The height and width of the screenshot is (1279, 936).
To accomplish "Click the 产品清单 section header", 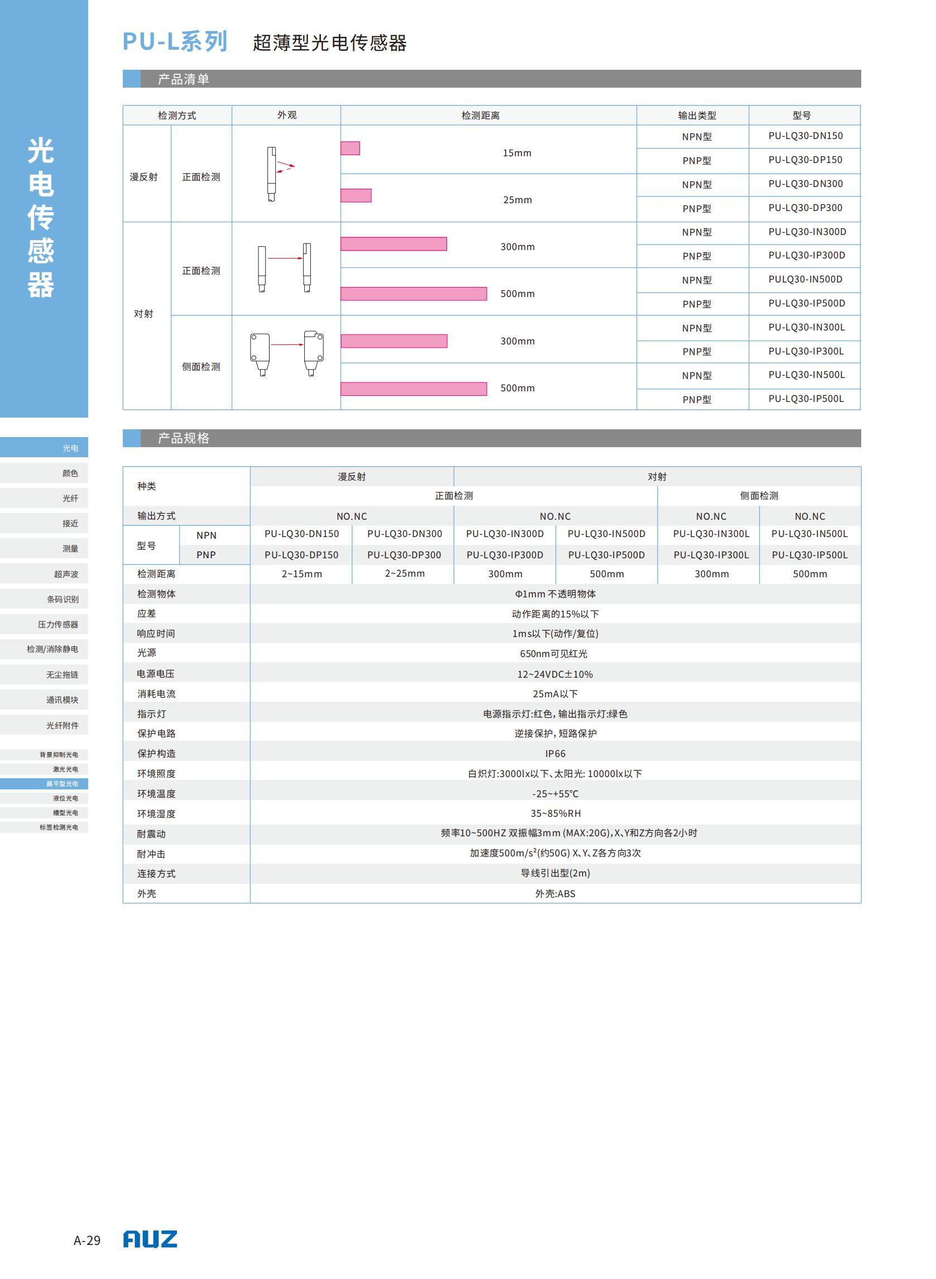I will (x=492, y=79).
